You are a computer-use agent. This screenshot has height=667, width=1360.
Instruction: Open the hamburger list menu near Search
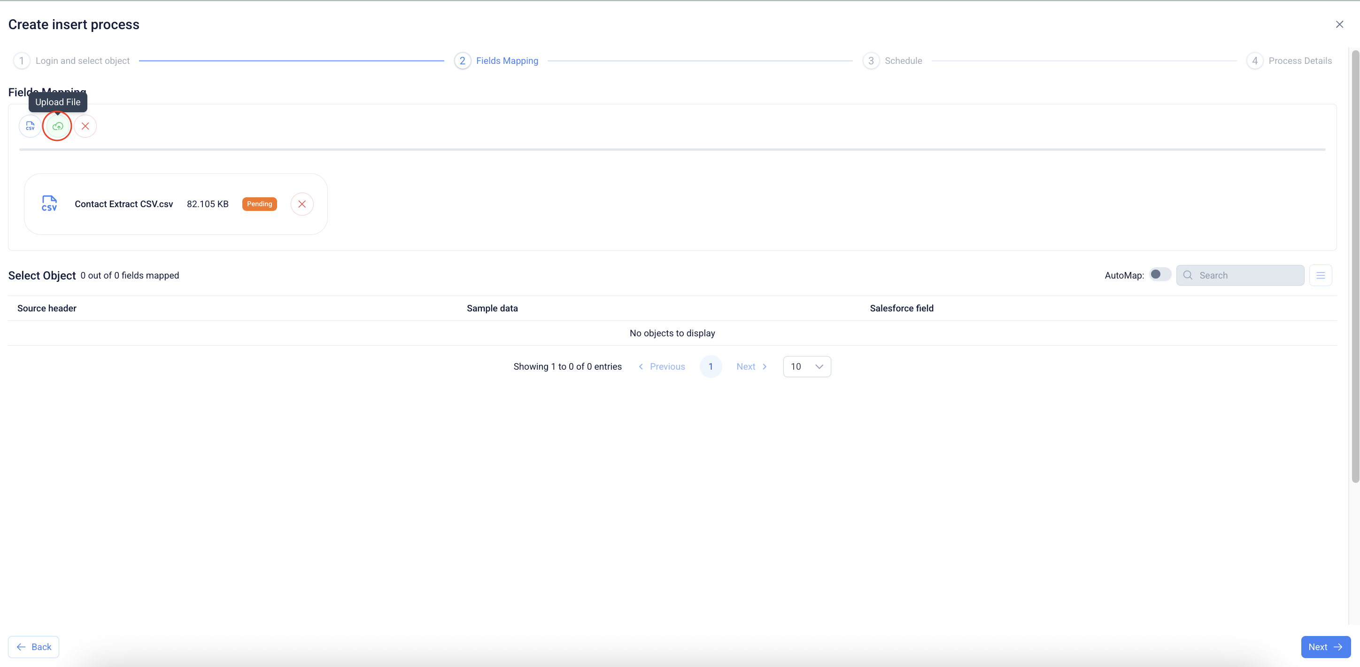[1321, 275]
